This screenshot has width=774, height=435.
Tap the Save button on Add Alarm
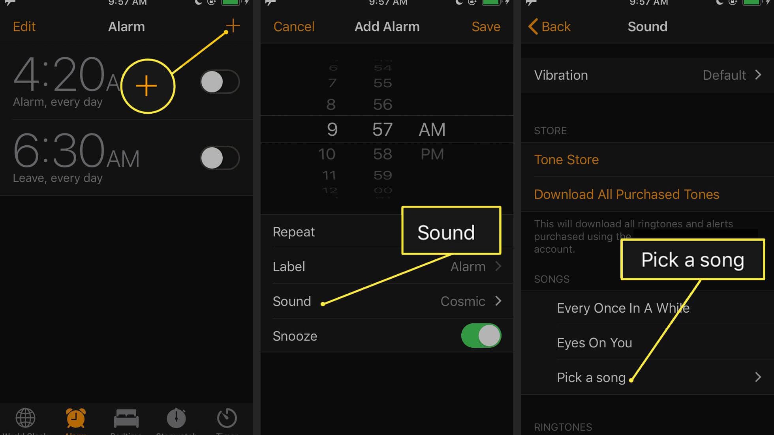[x=485, y=26]
